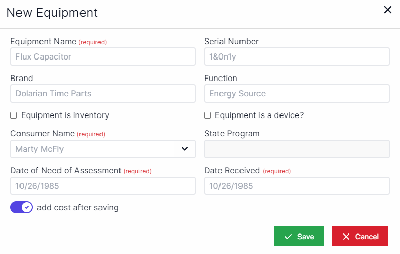Image resolution: width=400 pixels, height=254 pixels.
Task: Toggle off the add cost after saving switch
Action: click(x=22, y=207)
